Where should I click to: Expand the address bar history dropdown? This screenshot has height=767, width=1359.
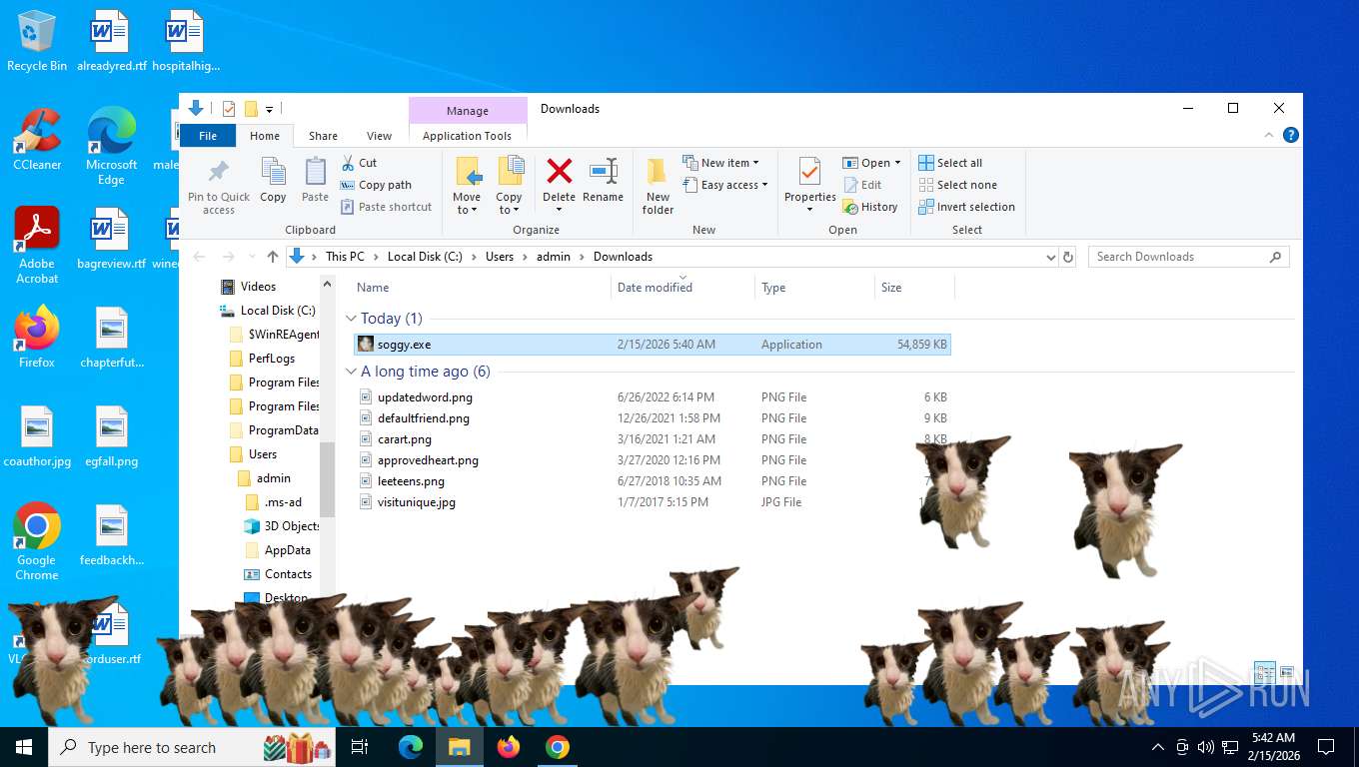pyautogui.click(x=1050, y=257)
